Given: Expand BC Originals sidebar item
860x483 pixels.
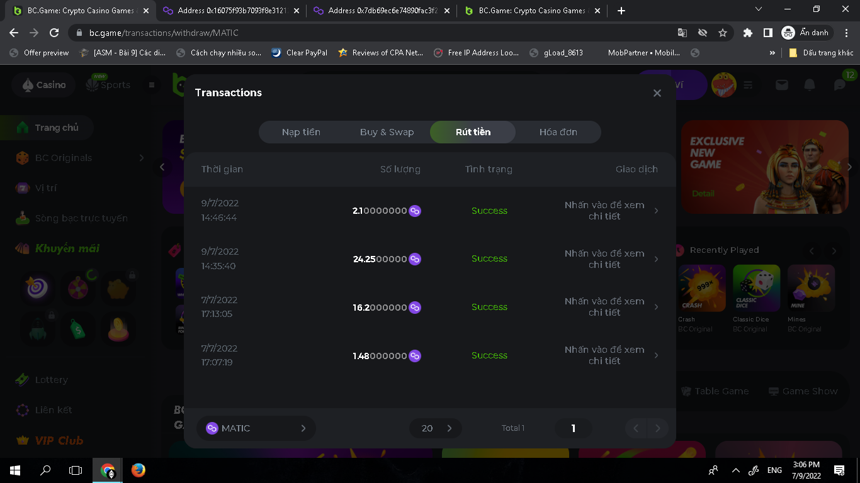Looking at the screenshot, I should (x=80, y=158).
